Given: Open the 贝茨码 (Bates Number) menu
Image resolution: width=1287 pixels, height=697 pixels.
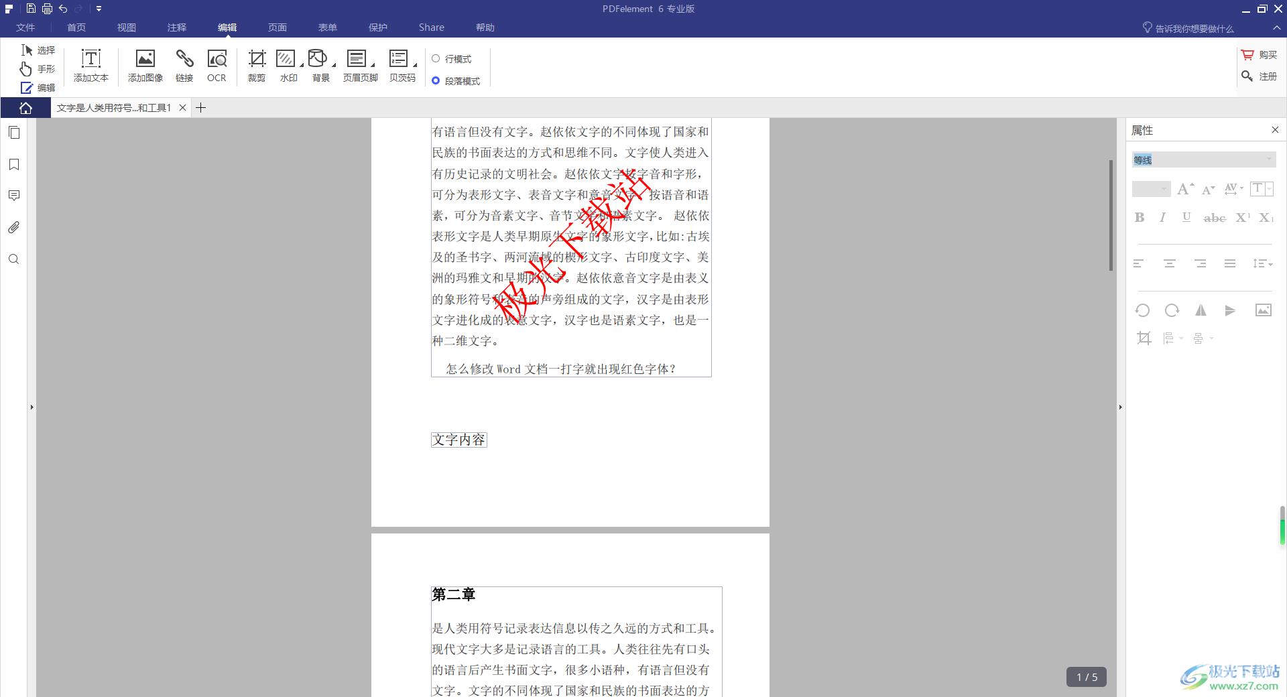Looking at the screenshot, I should pyautogui.click(x=403, y=66).
